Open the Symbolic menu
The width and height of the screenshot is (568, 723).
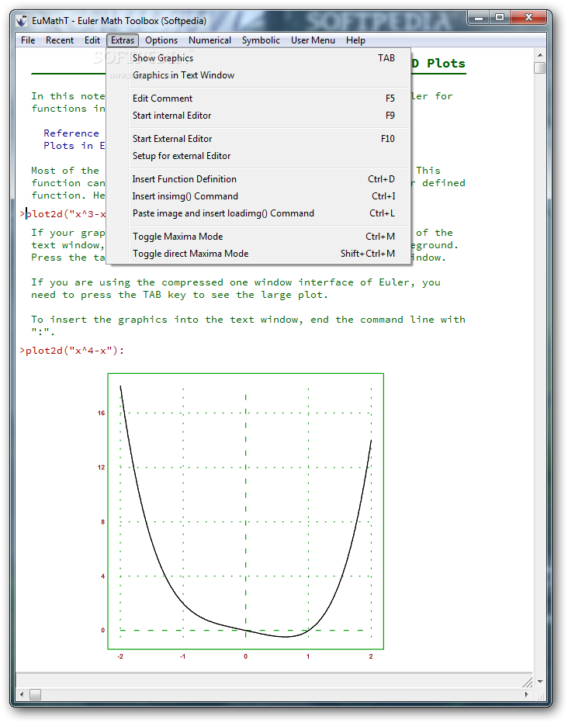(x=261, y=40)
